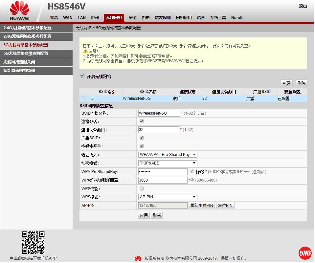This screenshot has width=315, height=263.
Task: Switch to the 安全 tab
Action: point(132,18)
